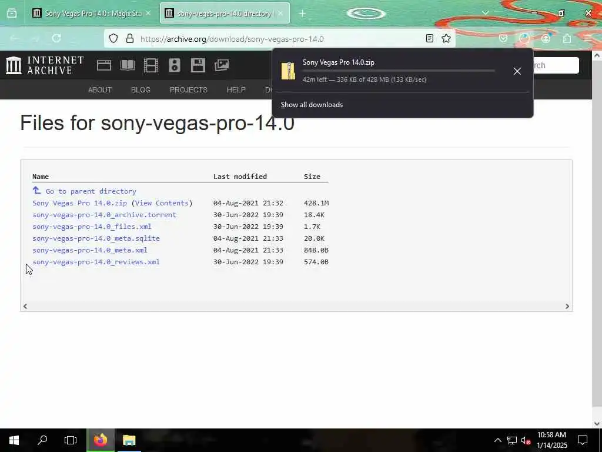Viewport: 602px width, 452px height.
Task: Click the Pocket save icon
Action: click(503, 38)
